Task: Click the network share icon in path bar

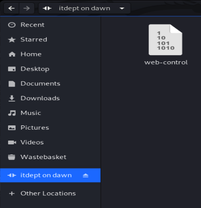Action: coord(47,8)
